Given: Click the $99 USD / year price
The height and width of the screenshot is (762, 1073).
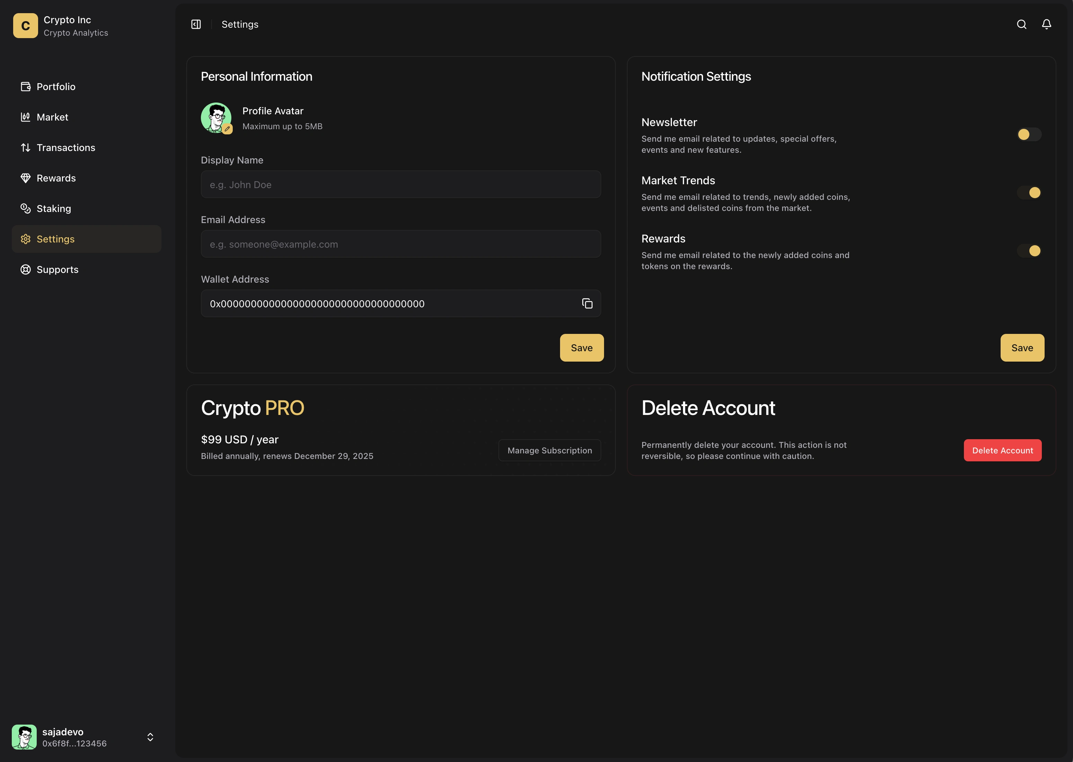Looking at the screenshot, I should click(239, 440).
